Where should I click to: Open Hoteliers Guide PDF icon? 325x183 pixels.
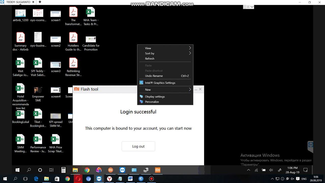(73, 42)
